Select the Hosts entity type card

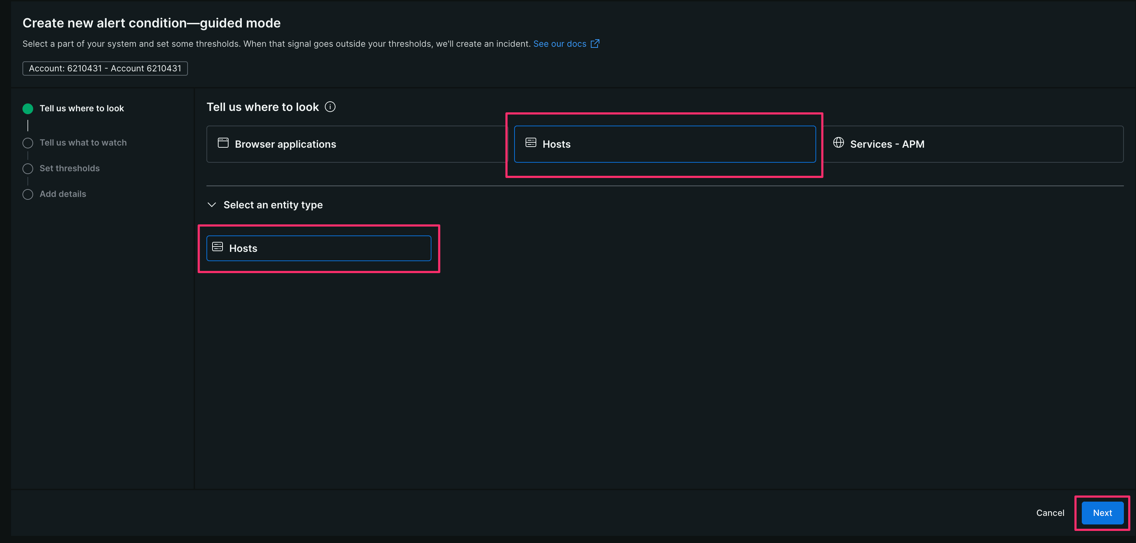click(x=318, y=248)
